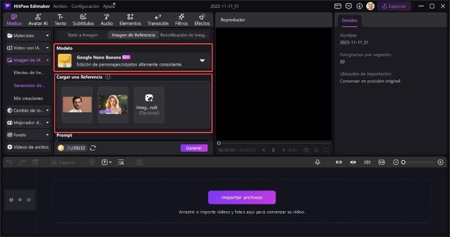Play the preview in Reproductor
This screenshot has height=237, width=450.
pos(273,150)
